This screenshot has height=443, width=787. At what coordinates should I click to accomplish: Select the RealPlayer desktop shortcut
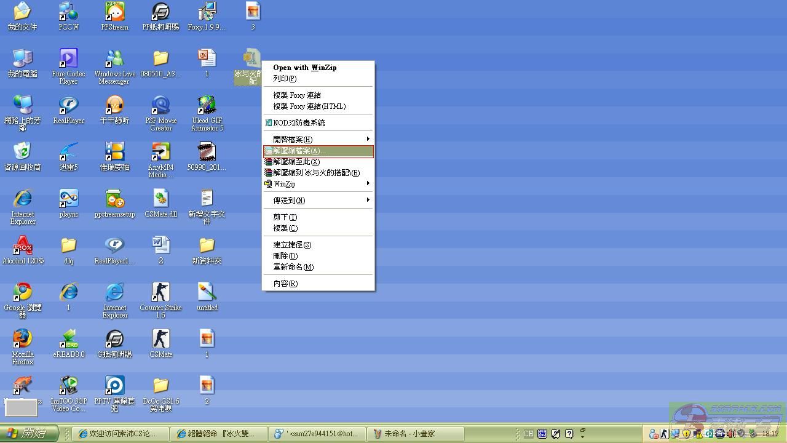tap(68, 106)
